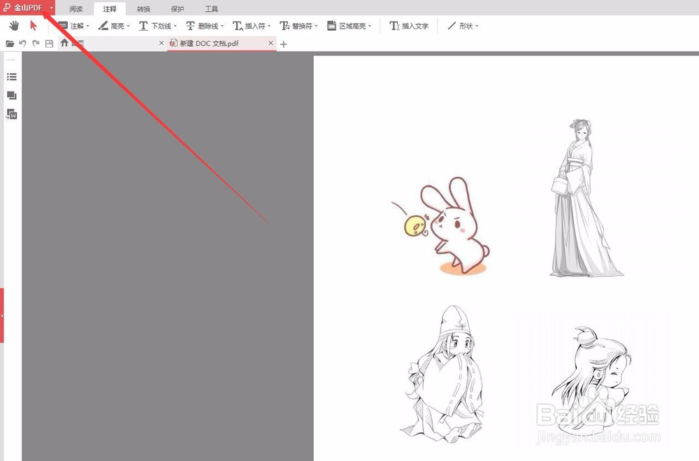Image resolution: width=699 pixels, height=461 pixels.
Task: Open the 下划线 dropdown arrow
Action: click(175, 26)
